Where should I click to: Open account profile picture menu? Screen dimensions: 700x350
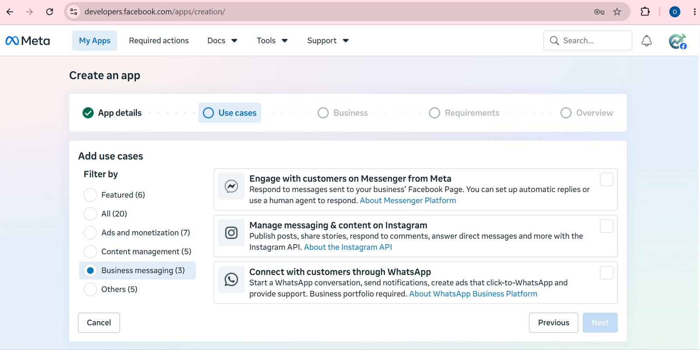(677, 41)
